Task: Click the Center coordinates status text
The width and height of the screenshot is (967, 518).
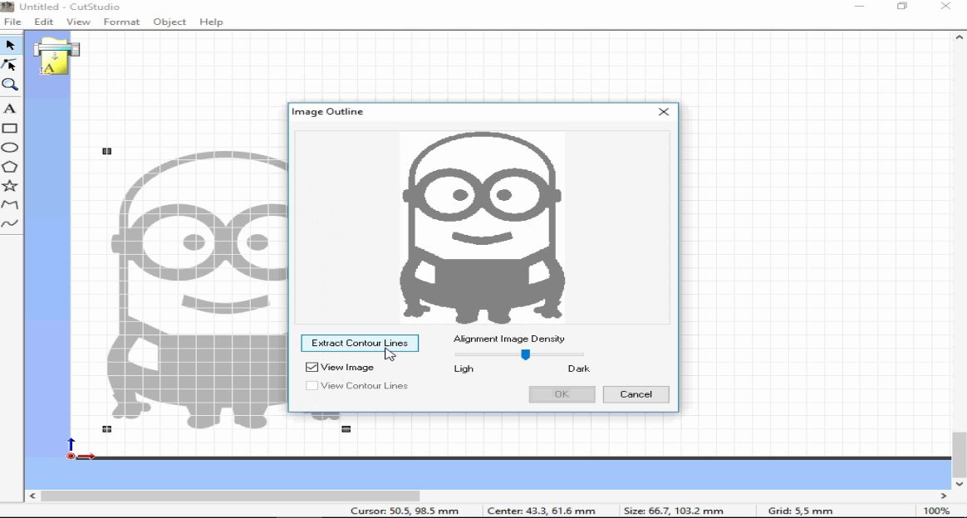Action: (541, 511)
